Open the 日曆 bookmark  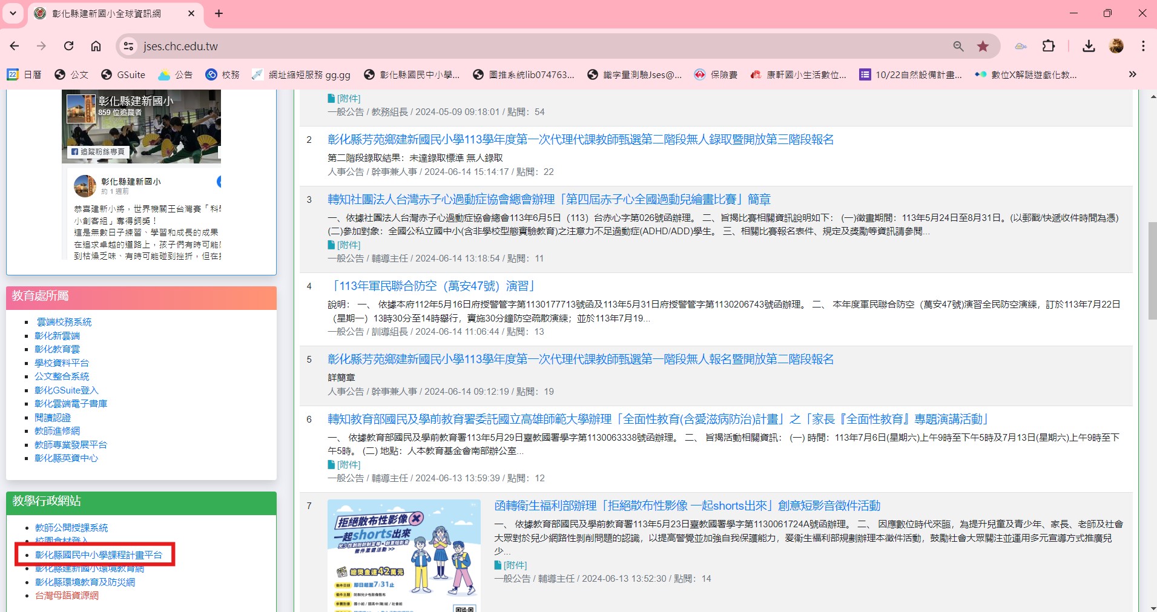tap(24, 74)
